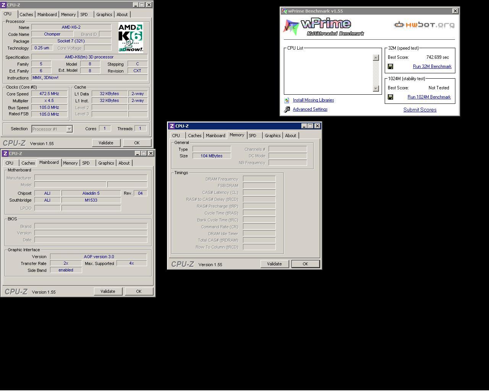This screenshot has width=489, height=391.
Task: Click the AMD K6-2 processor logo
Action: [x=131, y=38]
